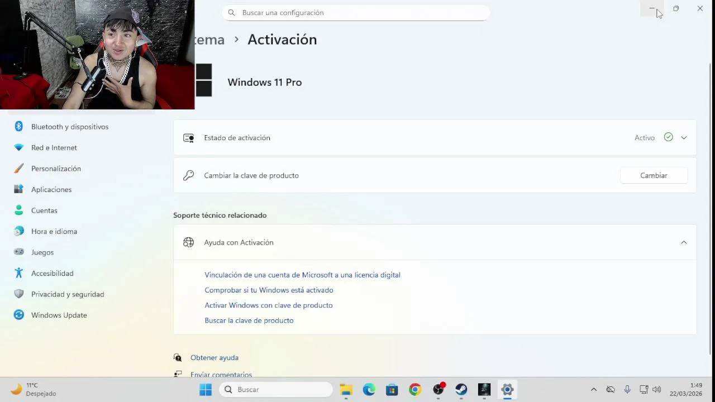Click the green Activo checkmark icon
This screenshot has height=402, width=715.
coord(669,137)
